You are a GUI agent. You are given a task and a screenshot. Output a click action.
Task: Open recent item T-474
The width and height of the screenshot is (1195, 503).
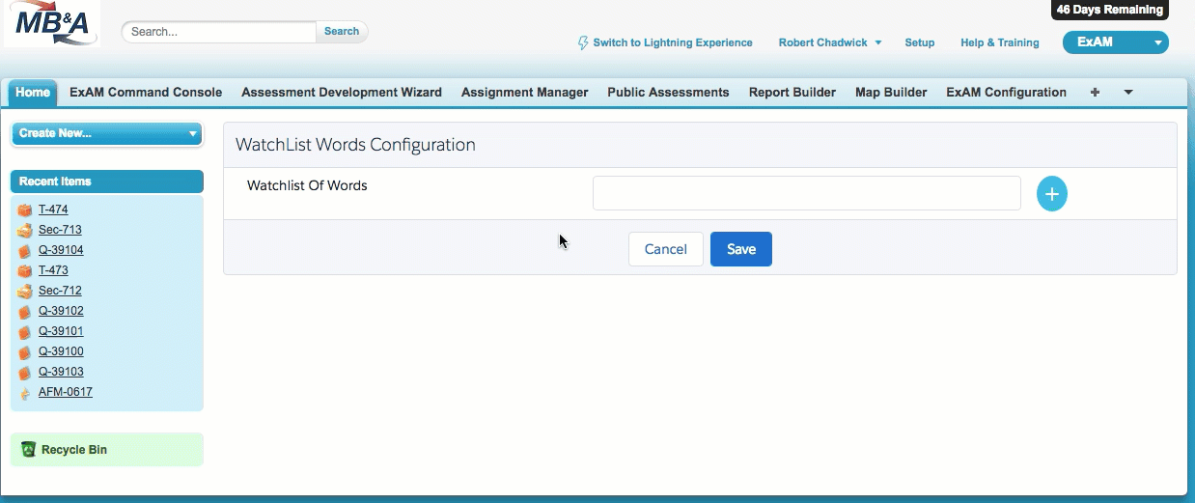click(53, 210)
